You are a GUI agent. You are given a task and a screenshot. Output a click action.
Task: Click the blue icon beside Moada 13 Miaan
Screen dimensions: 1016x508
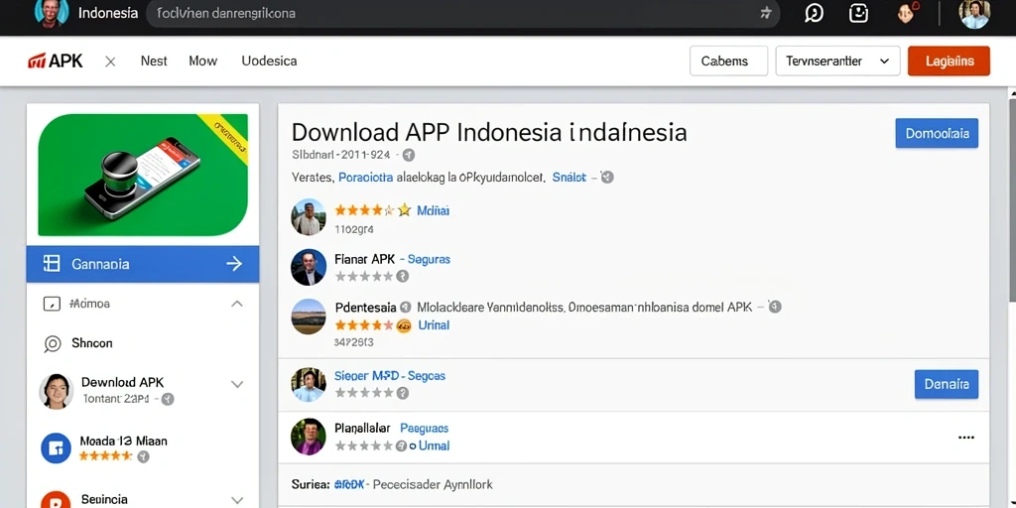coord(56,448)
